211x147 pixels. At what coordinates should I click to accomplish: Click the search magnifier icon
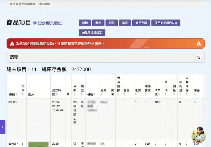point(198,57)
